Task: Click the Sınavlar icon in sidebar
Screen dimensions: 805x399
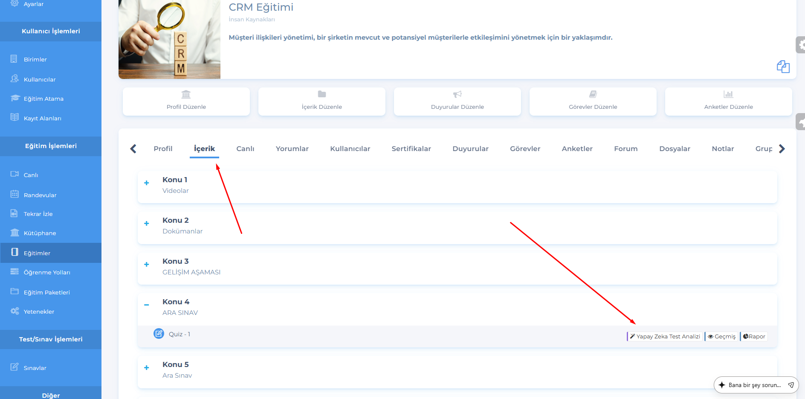Action: pos(14,367)
